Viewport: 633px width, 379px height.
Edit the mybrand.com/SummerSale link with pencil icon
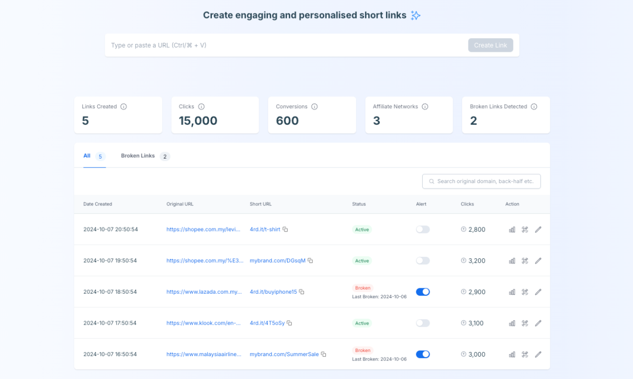[x=538, y=354]
